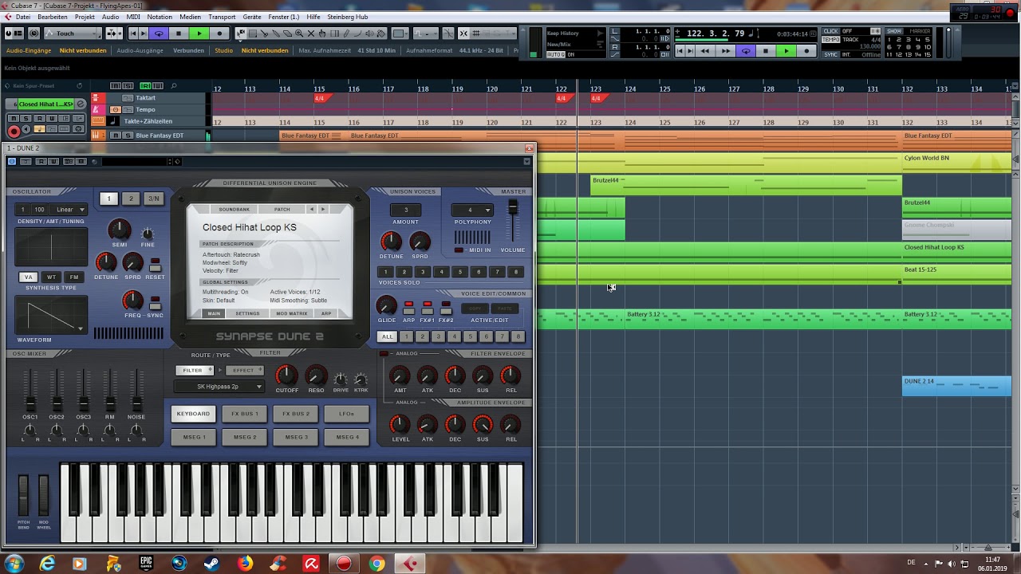Click the FX BUS 1 button
The image size is (1021, 574).
click(x=244, y=414)
